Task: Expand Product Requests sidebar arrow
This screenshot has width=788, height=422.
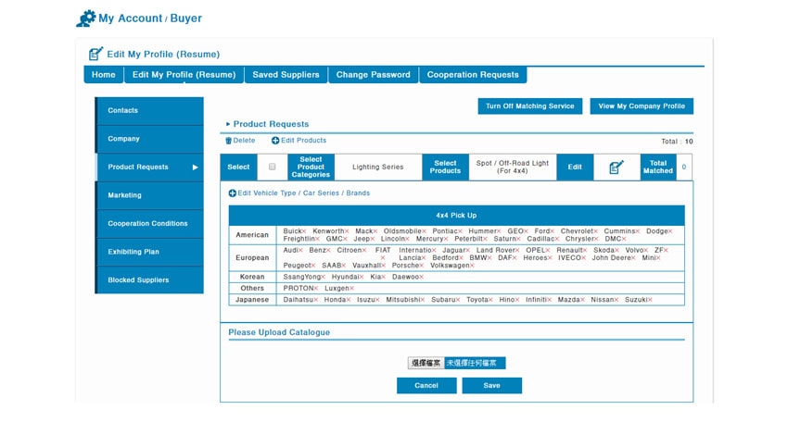Action: [x=195, y=168]
